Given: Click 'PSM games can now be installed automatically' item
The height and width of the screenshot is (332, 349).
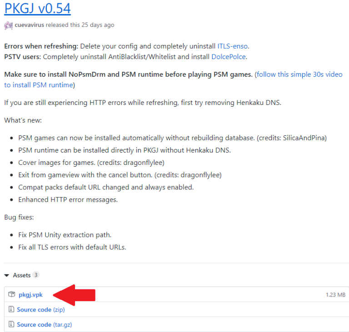Looking at the screenshot, I should coord(173,138).
